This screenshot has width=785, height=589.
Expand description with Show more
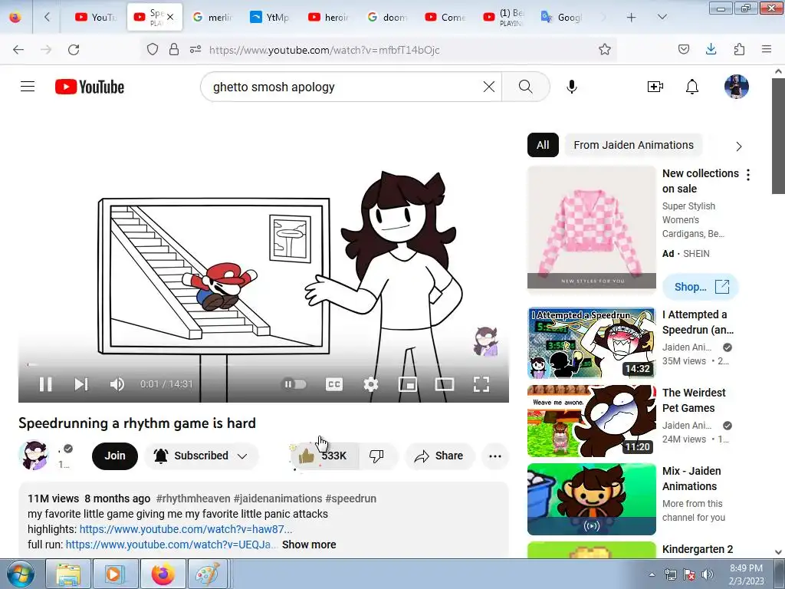tap(309, 545)
